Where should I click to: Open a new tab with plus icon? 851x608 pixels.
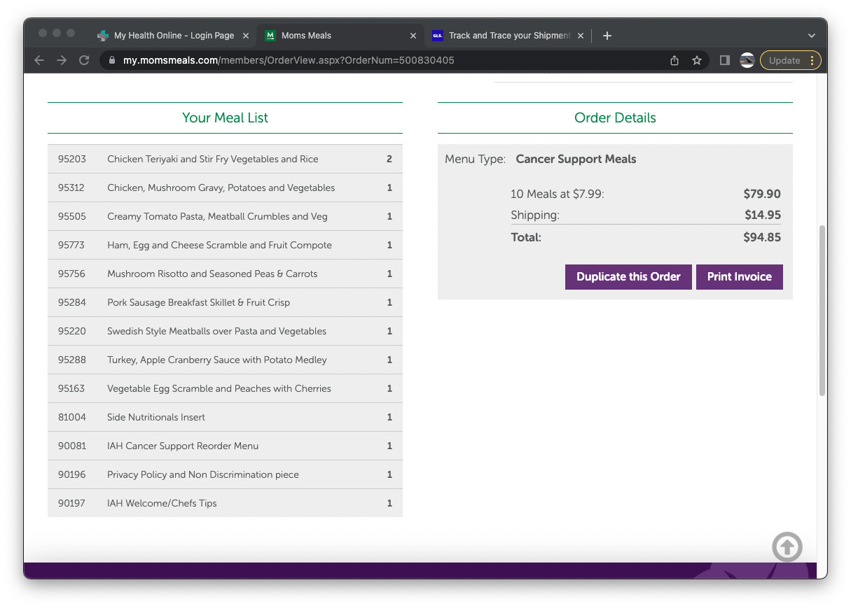[607, 36]
